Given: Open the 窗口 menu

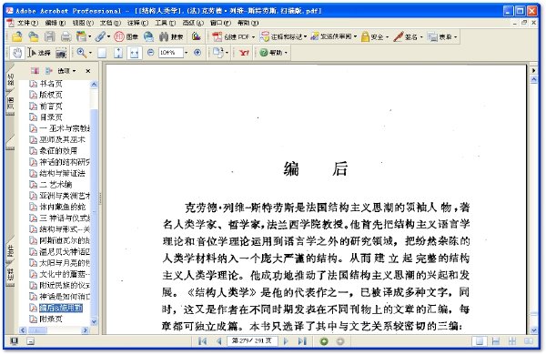Looking at the screenshot, I should click(x=220, y=23).
